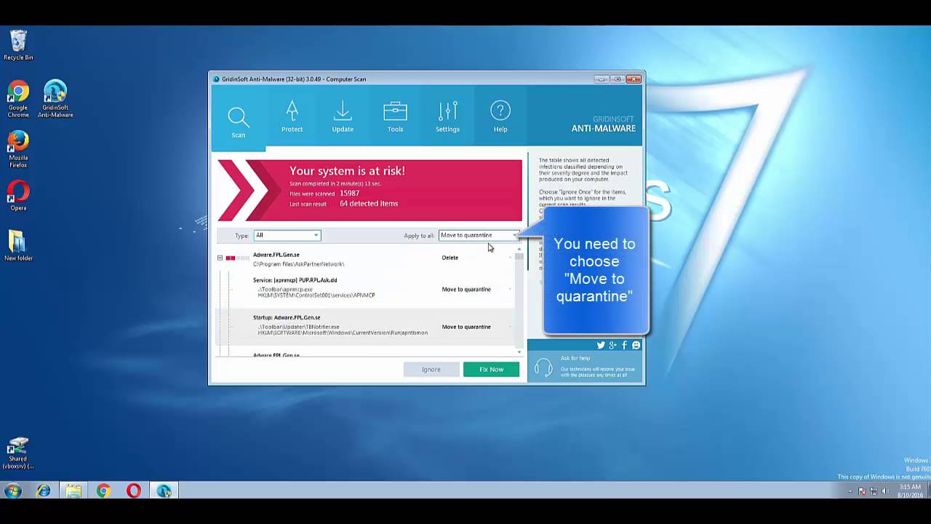Open the Windows Start menu
Viewport: 931px width, 524px height.
pyautogui.click(x=13, y=491)
